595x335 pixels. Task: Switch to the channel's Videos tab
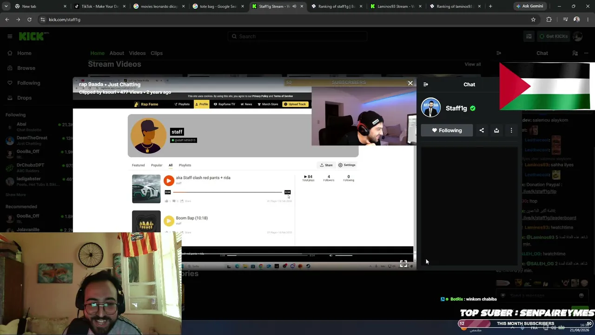tap(137, 53)
